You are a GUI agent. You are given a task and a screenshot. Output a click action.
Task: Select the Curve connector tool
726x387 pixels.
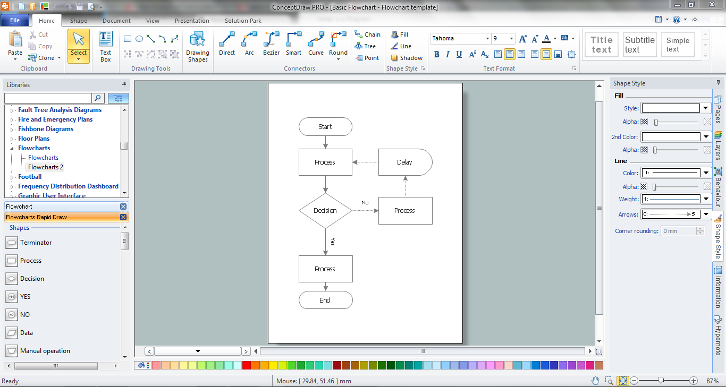coord(316,44)
